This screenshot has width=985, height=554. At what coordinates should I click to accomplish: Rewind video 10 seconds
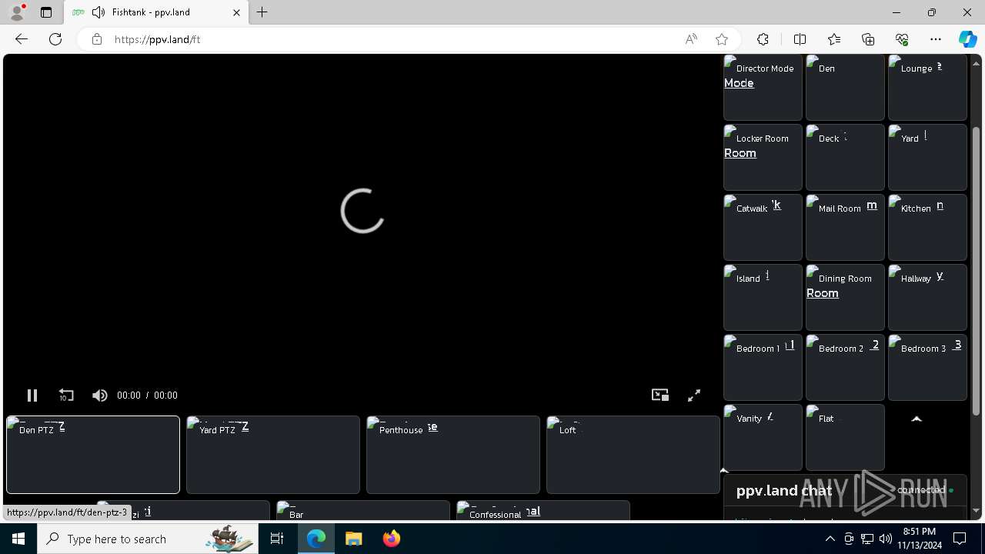(66, 395)
